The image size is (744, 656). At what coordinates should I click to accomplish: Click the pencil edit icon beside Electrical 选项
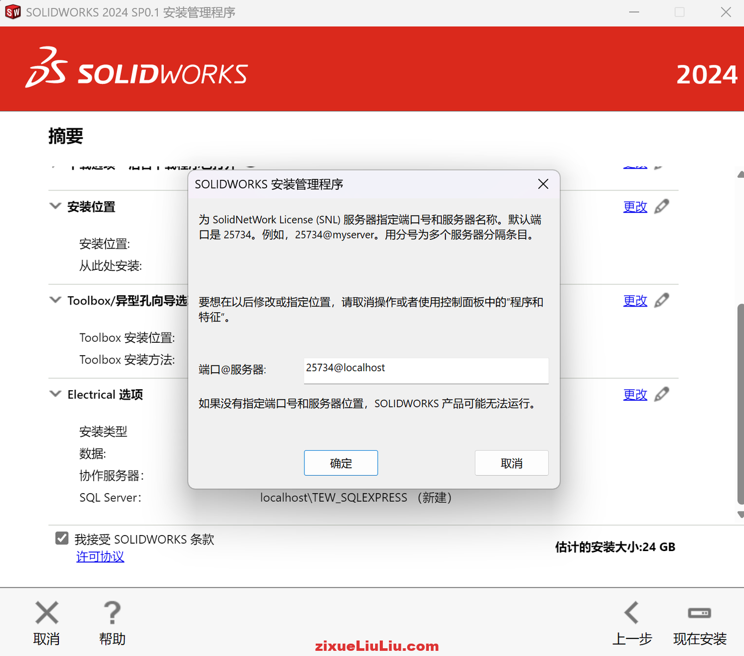coord(662,394)
